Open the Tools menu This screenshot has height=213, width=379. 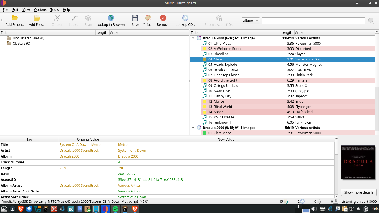point(55,9)
